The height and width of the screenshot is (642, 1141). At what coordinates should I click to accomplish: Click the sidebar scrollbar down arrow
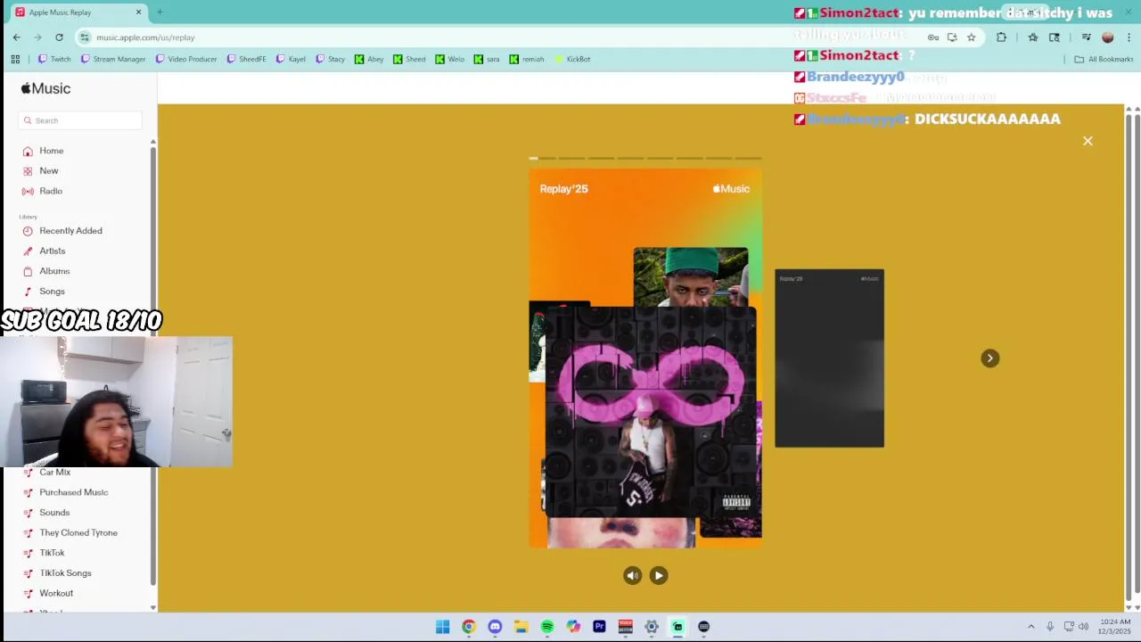[153, 608]
